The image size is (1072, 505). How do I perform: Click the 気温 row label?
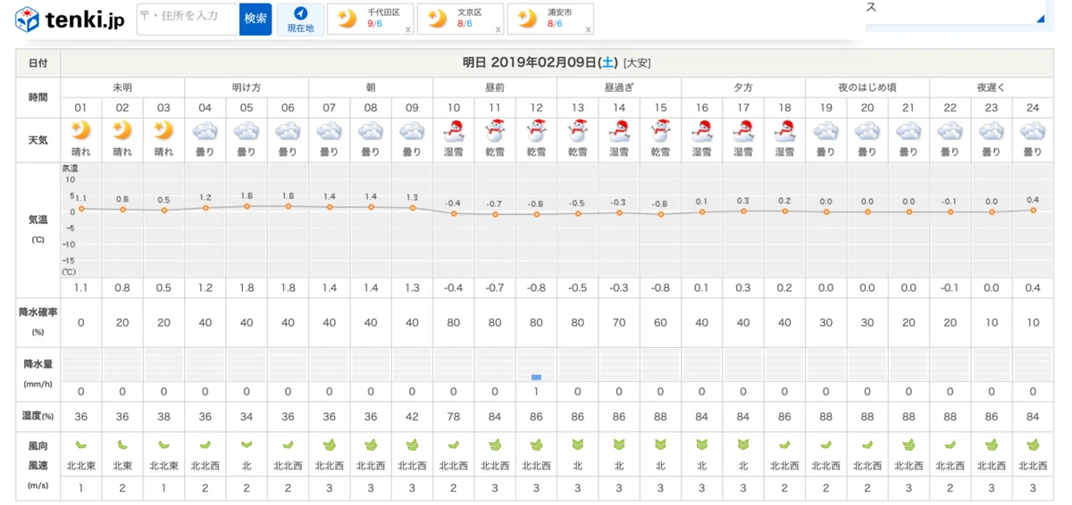(38, 219)
